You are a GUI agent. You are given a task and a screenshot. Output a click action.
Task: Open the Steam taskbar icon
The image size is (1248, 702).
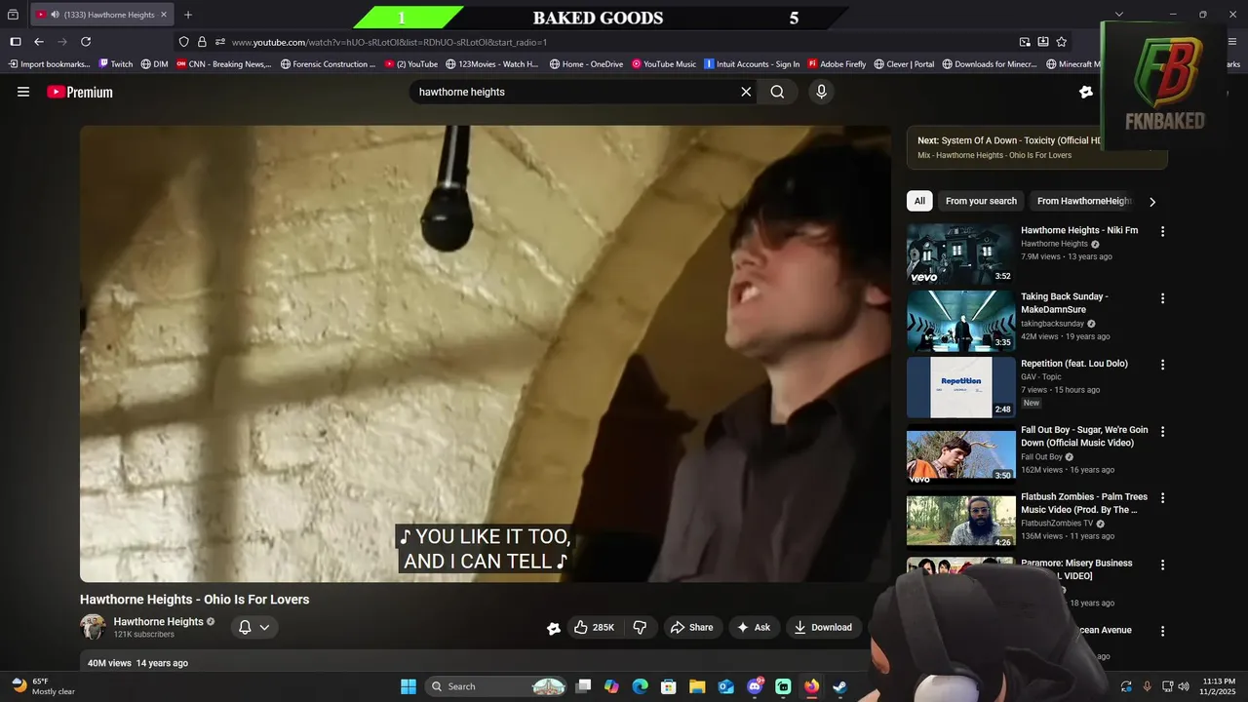pyautogui.click(x=839, y=686)
